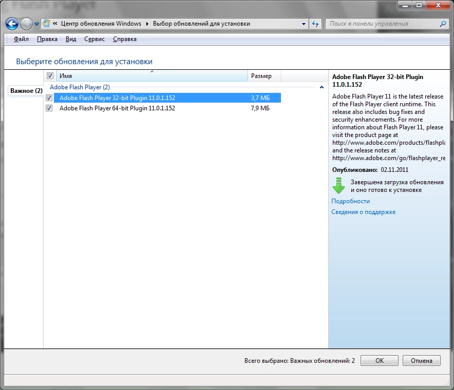Open breadcrumb arrow after Центр обновления Windows
This screenshot has height=390, width=454.
pos(147,24)
